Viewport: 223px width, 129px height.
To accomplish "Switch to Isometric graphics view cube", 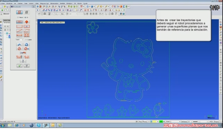I will click(x=77, y=6).
